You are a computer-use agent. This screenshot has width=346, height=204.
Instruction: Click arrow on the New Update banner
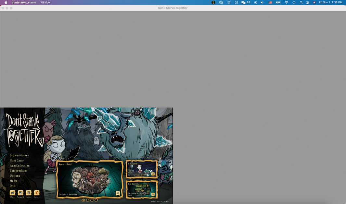tap(153, 174)
